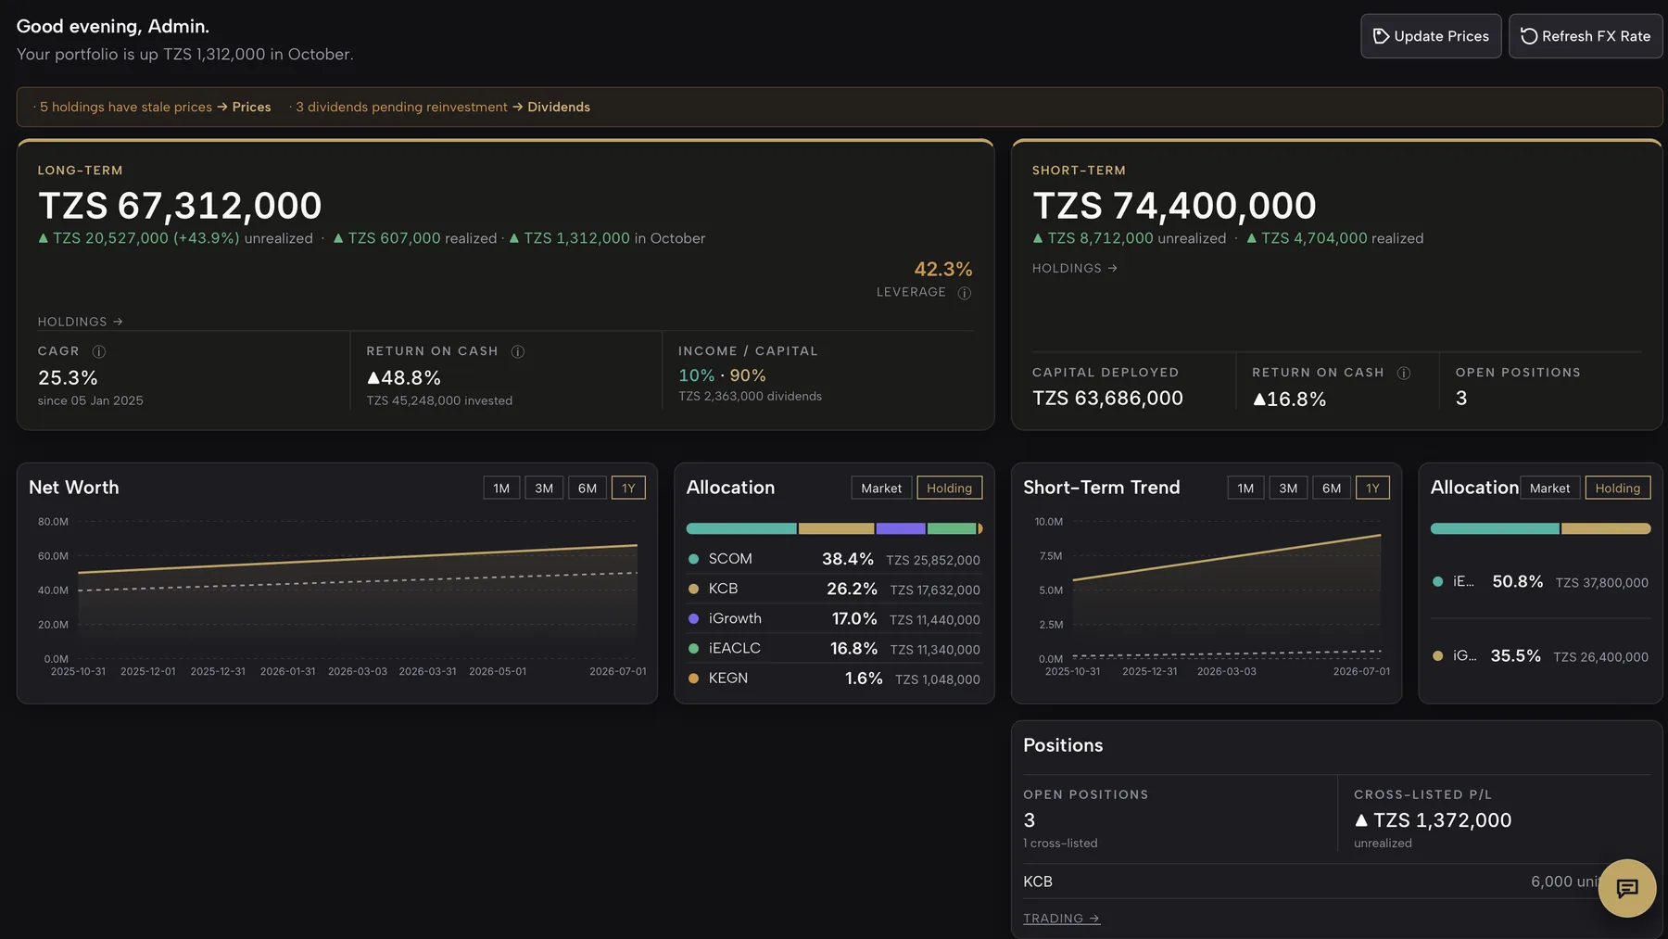The image size is (1668, 939).
Task: Select 6M range on Short-Term Trend
Action: click(1332, 489)
